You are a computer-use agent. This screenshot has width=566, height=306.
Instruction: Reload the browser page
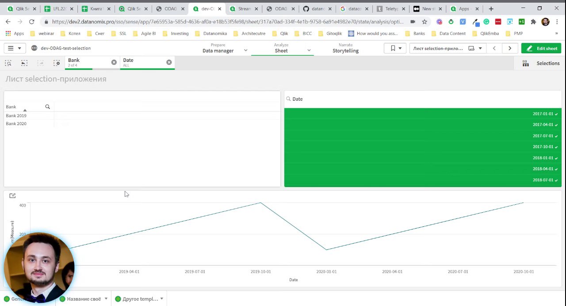[x=32, y=22]
